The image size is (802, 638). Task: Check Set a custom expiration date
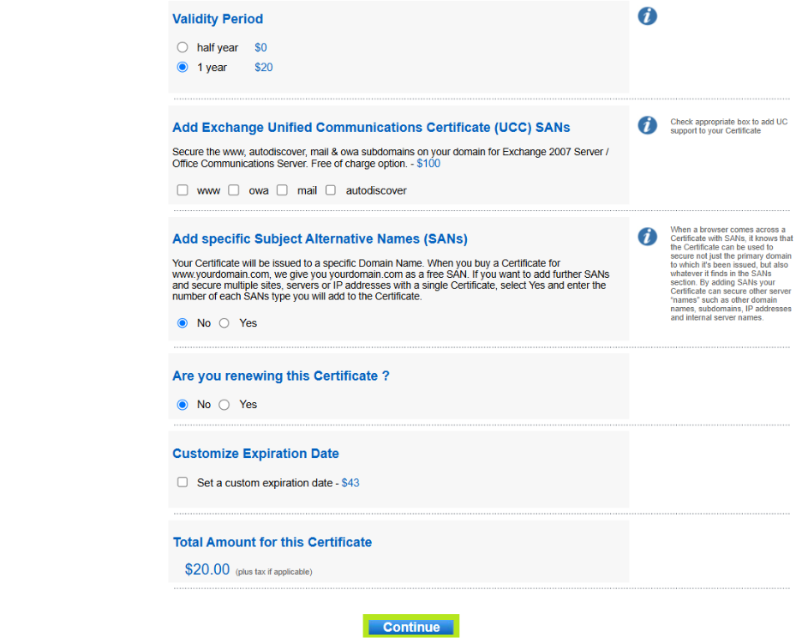pos(183,483)
